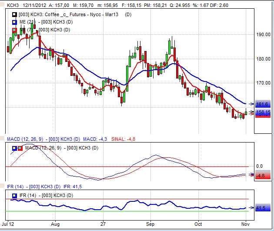This screenshot has height=231, width=274.
Task: Click the blue 41.5 IFR value tag
Action: (x=261, y=208)
